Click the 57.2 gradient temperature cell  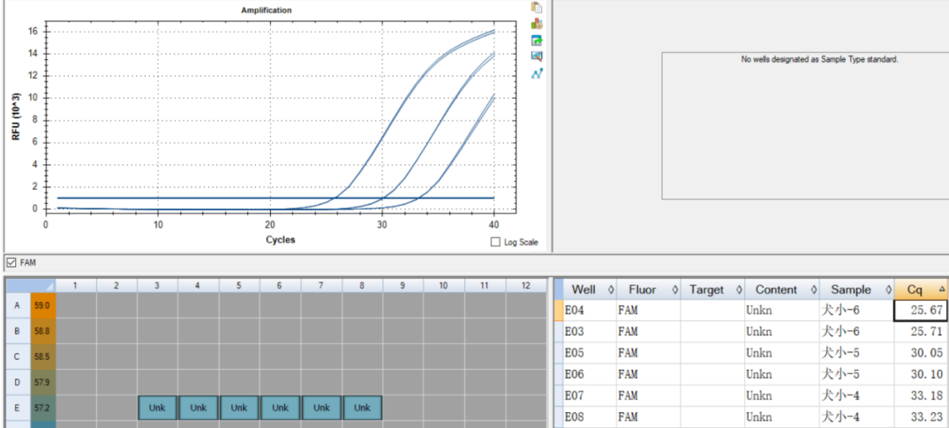42,408
